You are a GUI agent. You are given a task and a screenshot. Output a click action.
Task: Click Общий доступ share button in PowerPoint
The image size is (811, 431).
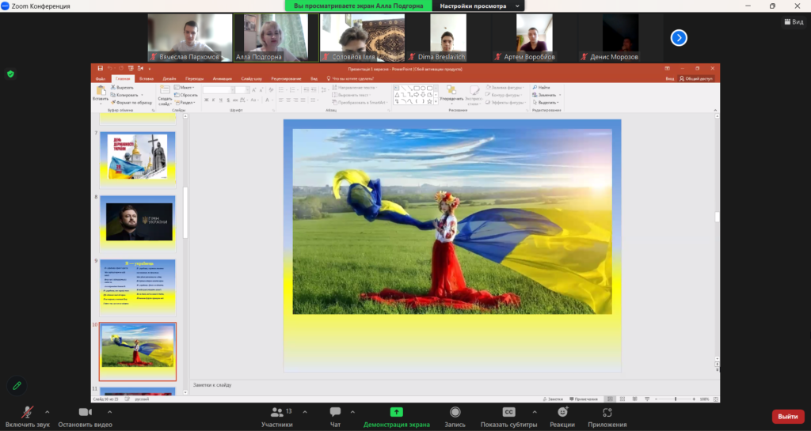tap(695, 79)
